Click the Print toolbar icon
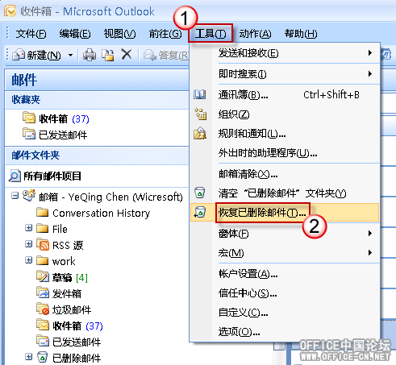Screen dimensions: 396x365 coord(90,55)
